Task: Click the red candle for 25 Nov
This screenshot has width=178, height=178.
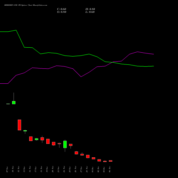Action: point(71,145)
